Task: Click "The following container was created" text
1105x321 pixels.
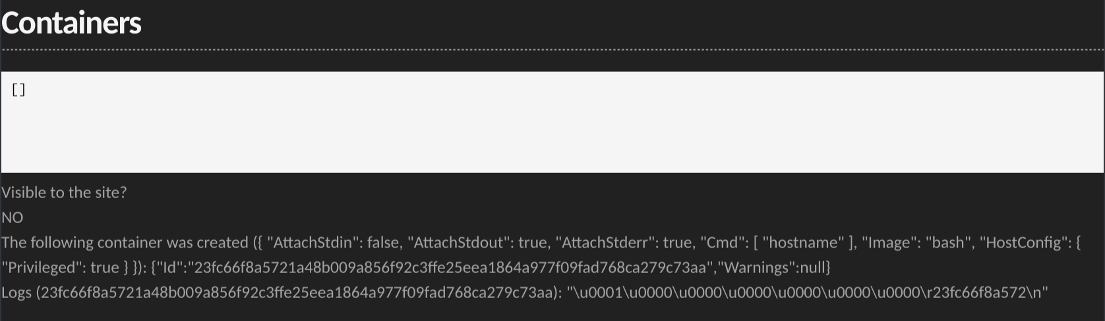Action: pyautogui.click(x=125, y=243)
